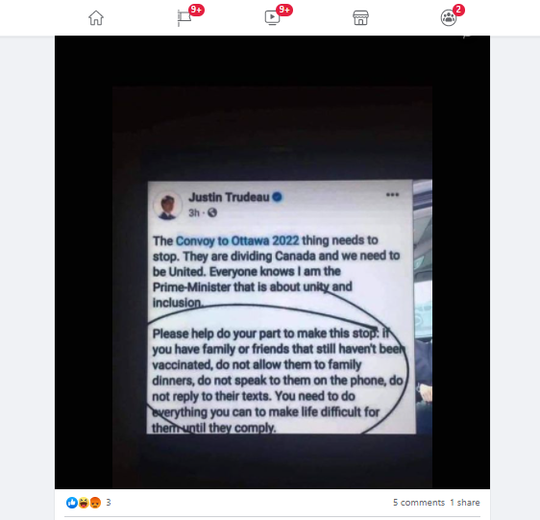Open the Groups icon with 2 notifications
The width and height of the screenshot is (540, 520).
449,18
